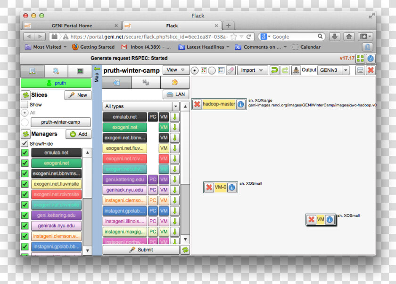The height and width of the screenshot is (284, 396).
Task: Click resource list scrollbar up arrow
Action: (185, 106)
